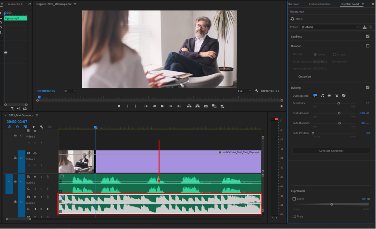Hide Video 2 track output eye
The image size is (376, 229).
[x=35, y=131]
